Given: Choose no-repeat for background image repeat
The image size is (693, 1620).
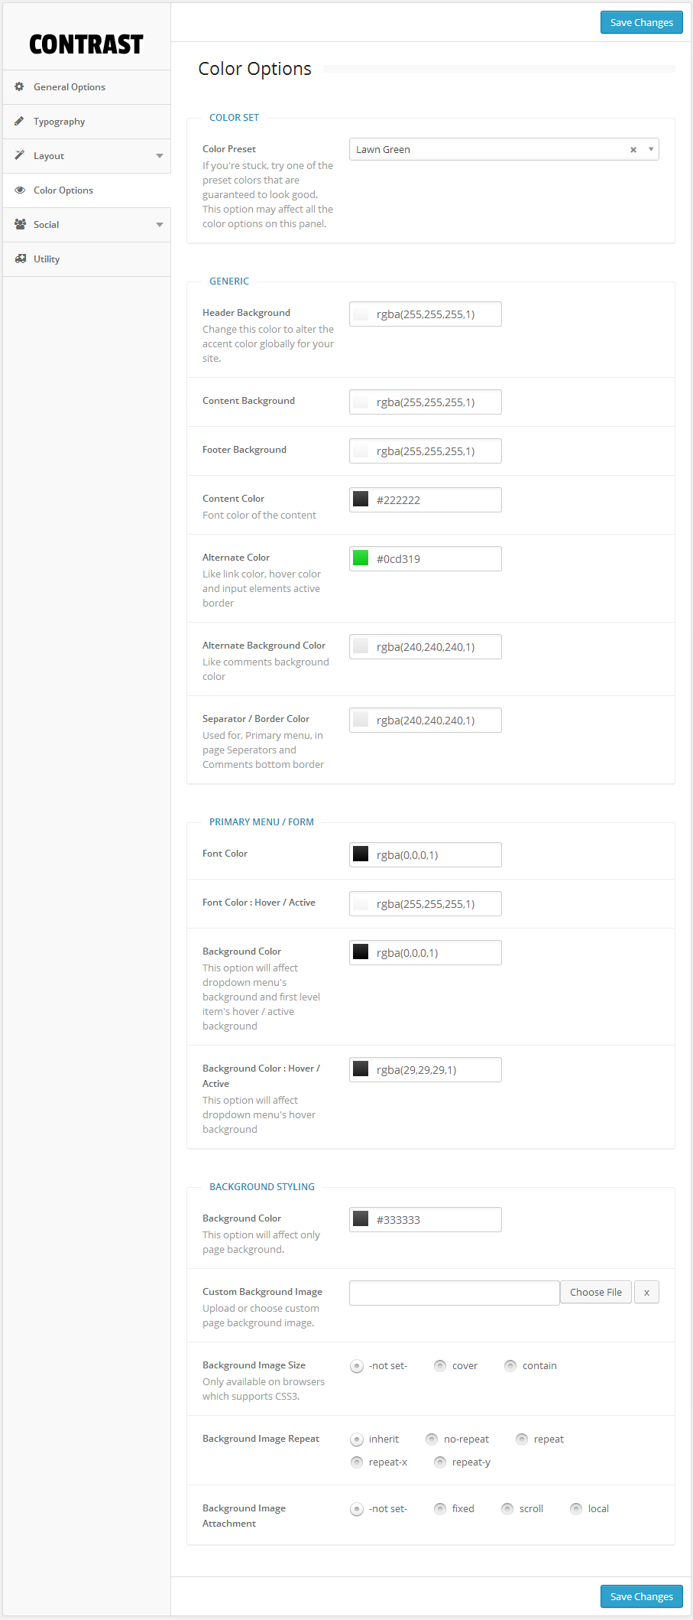Looking at the screenshot, I should point(432,1439).
